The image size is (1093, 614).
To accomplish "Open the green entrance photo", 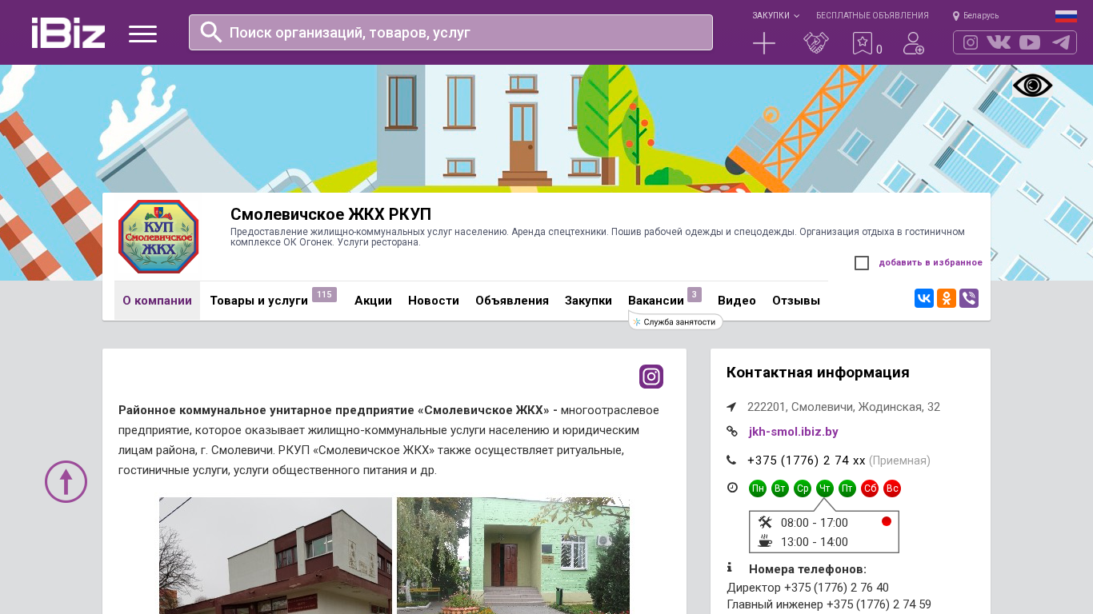I will pyautogui.click(x=513, y=556).
